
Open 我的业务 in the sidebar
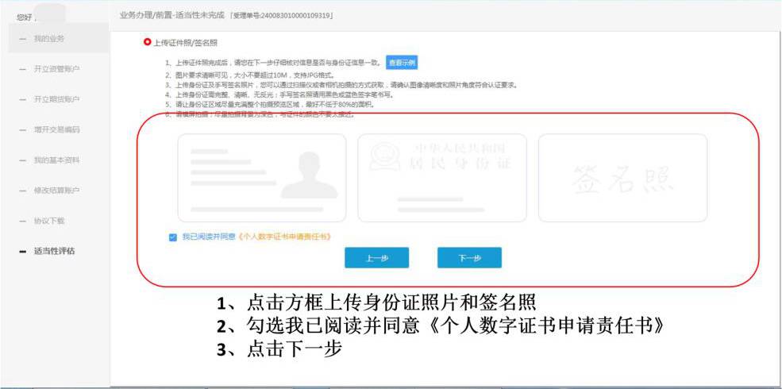click(x=49, y=39)
